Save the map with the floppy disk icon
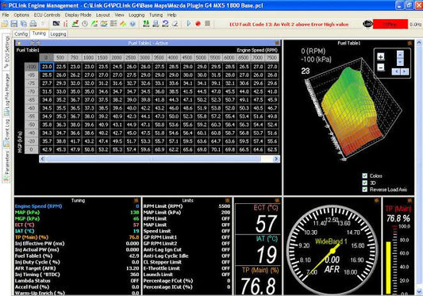The image size is (423, 296). [14, 24]
